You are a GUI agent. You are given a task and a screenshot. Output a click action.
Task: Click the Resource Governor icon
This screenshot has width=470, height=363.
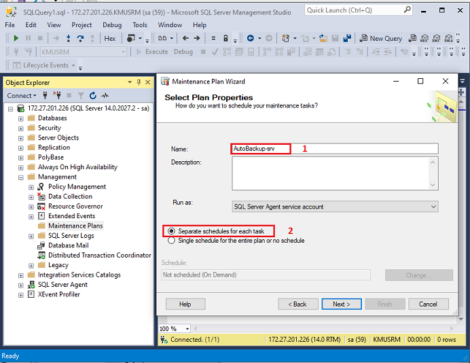pyautogui.click(x=41, y=206)
